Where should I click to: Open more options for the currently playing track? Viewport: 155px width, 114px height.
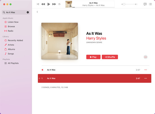(x=145, y=70)
